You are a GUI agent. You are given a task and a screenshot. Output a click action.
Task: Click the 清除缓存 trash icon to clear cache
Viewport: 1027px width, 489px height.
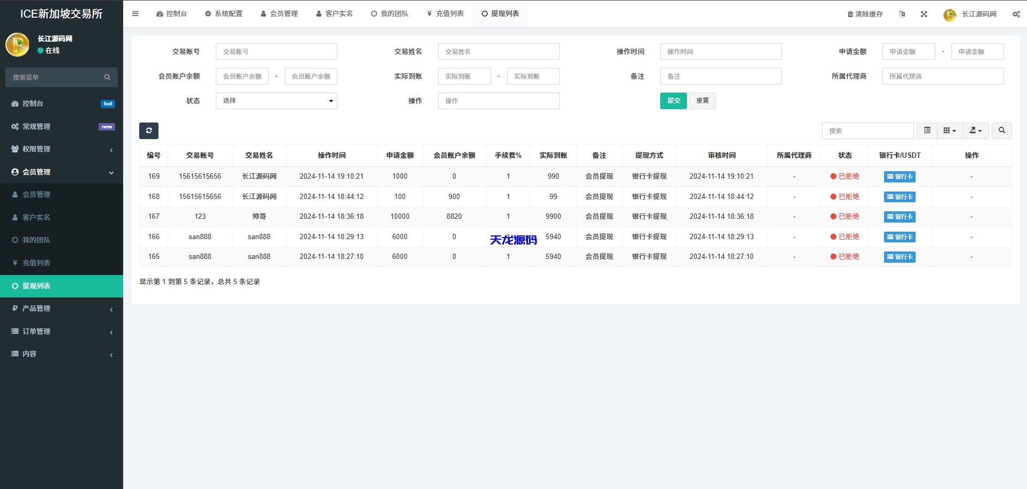click(850, 14)
